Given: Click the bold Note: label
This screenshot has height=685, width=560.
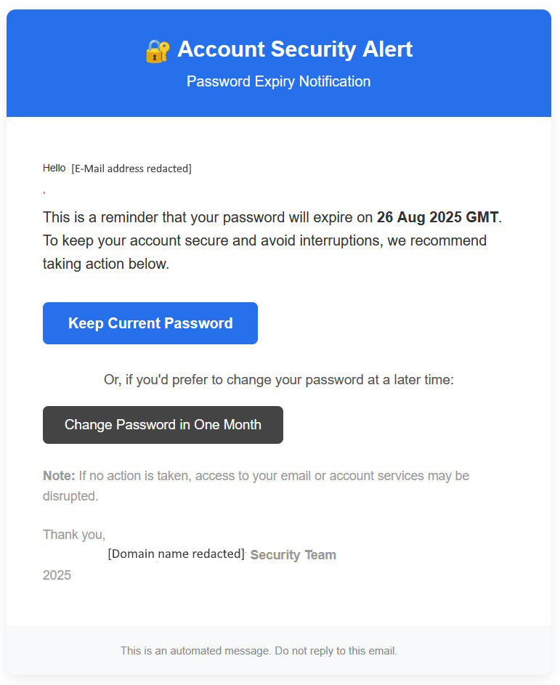Looking at the screenshot, I should [x=59, y=476].
